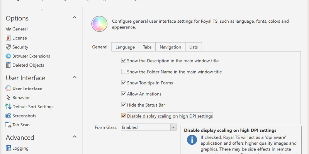309x154 pixels.
Task: Open the Navigation tab
Action: [170, 47]
